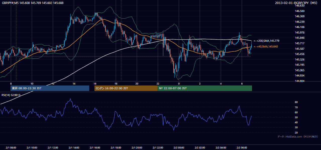Click the ロンドン 16:00-22:00 JST session bar
Viewport: 321px width, 150px height.
(126, 88)
